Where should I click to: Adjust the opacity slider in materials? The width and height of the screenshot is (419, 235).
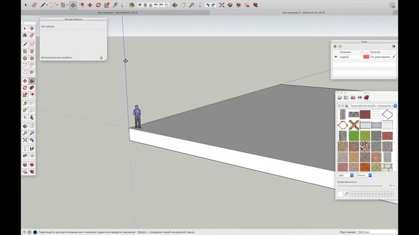(x=361, y=185)
